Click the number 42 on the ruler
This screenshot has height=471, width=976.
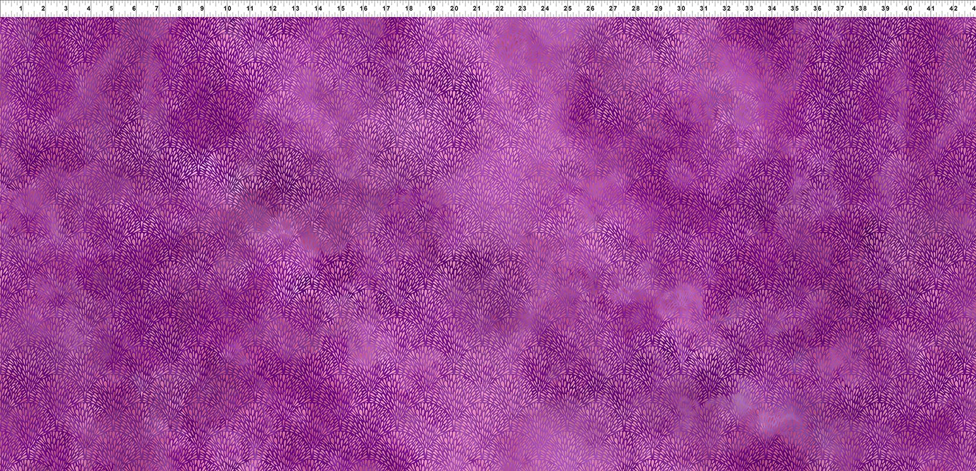[953, 9]
